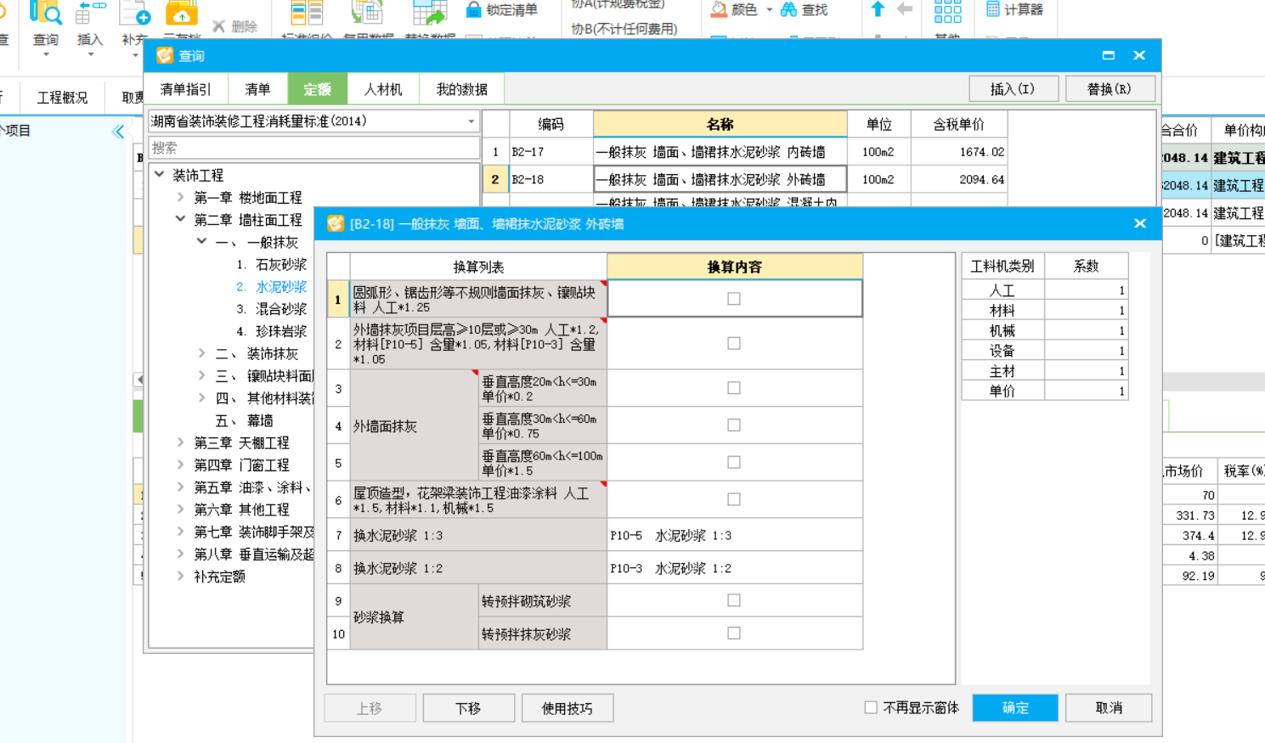Select tree item 混合砂浆
The image size is (1265, 743).
click(280, 309)
